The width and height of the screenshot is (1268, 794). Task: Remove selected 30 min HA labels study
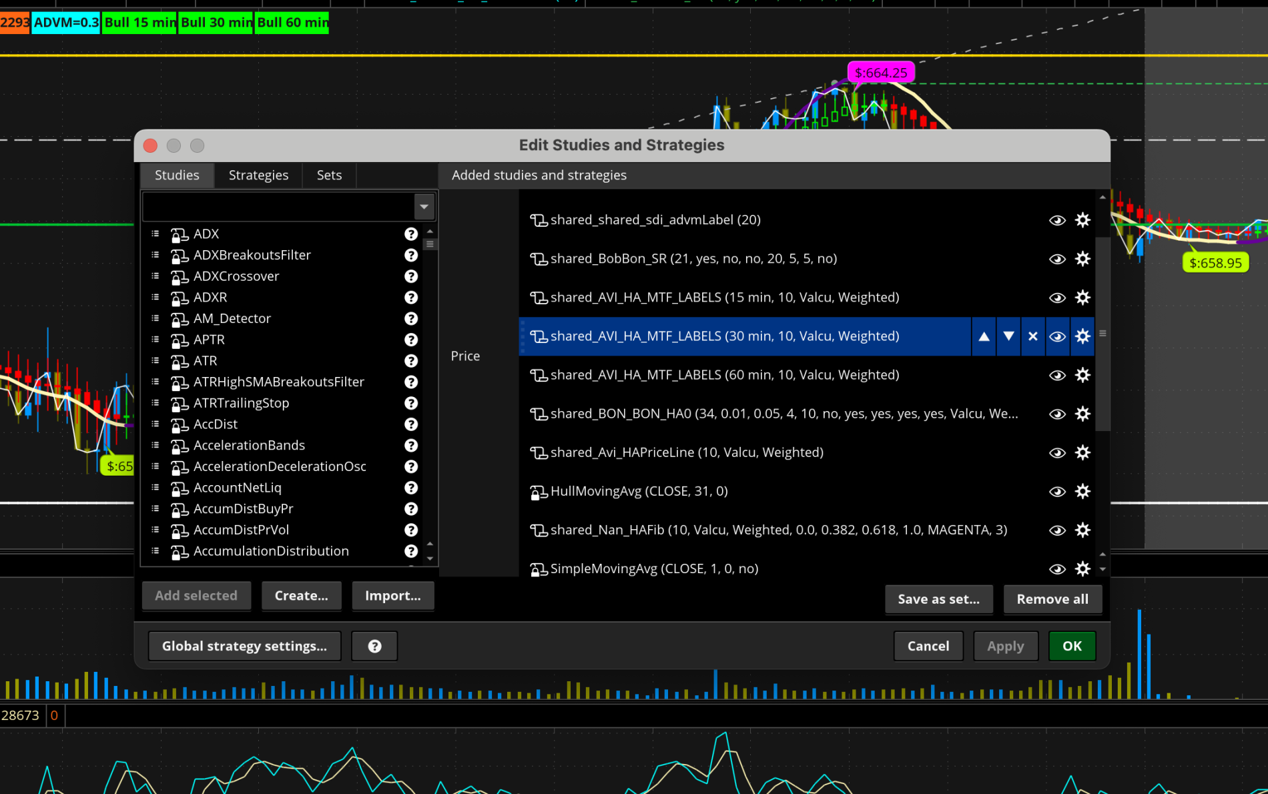pos(1032,336)
